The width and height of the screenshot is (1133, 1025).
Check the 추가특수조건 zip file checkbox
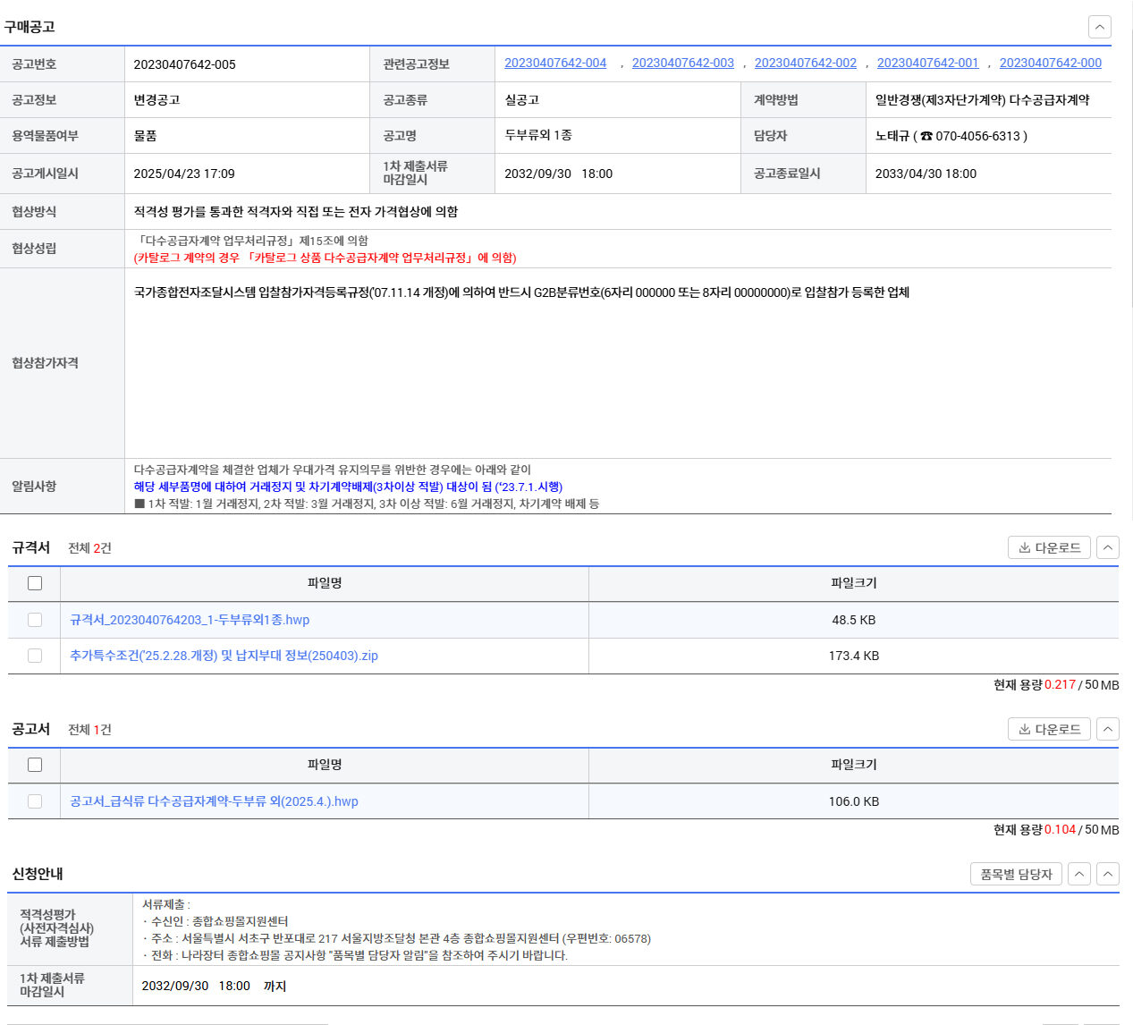click(35, 656)
